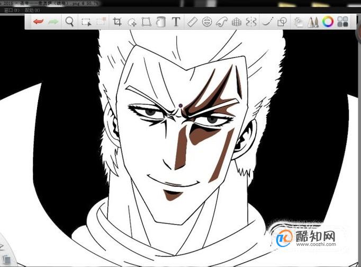Turn on the Perspective grid tool
Viewport: 361px width, 267px height.
[x=237, y=22]
